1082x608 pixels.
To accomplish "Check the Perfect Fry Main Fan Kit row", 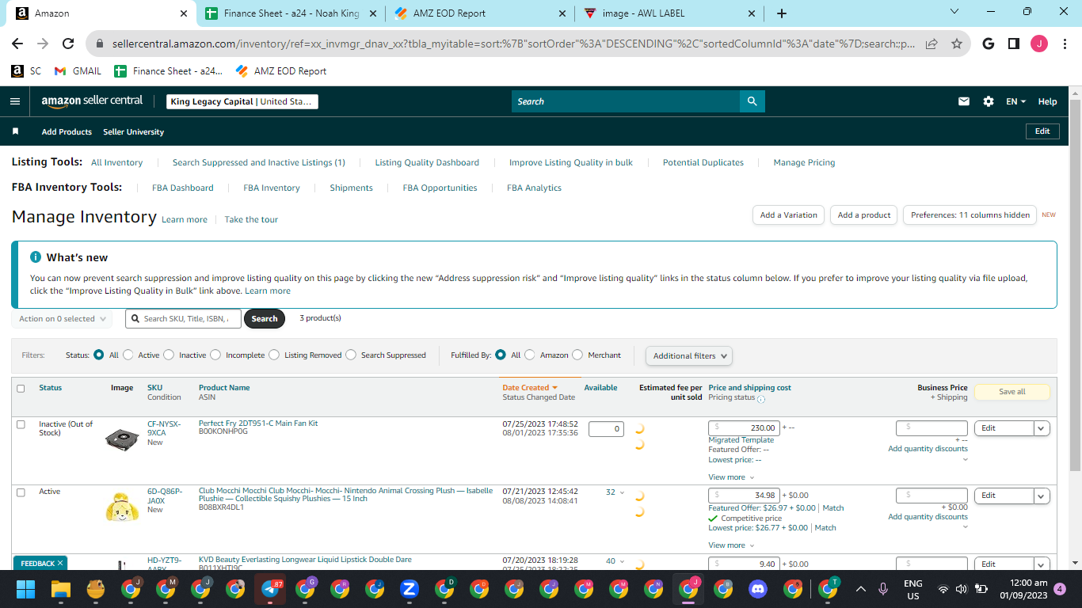I will coord(21,424).
